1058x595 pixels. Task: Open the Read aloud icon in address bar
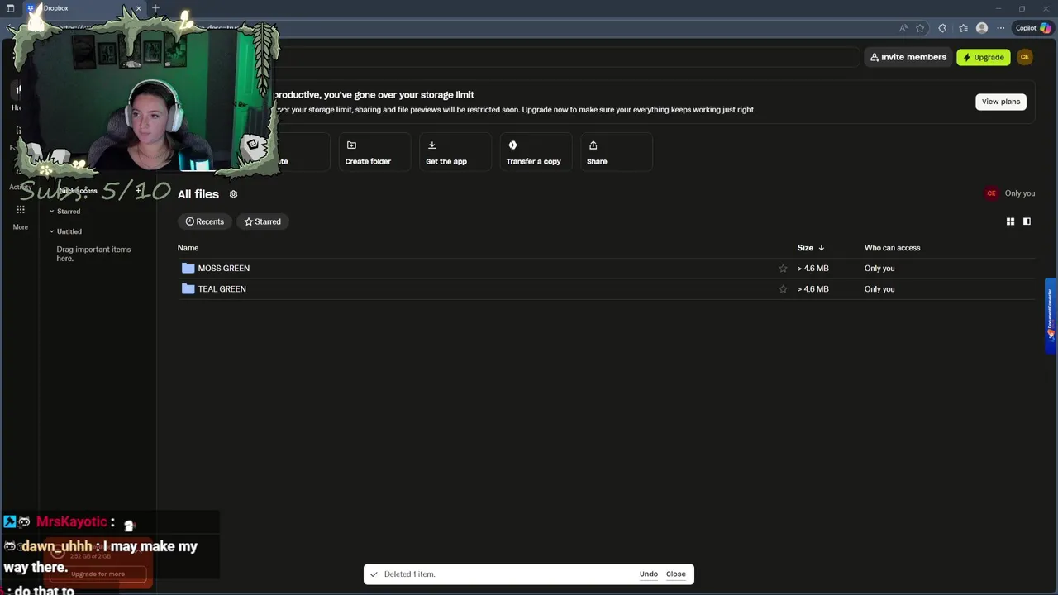pyautogui.click(x=903, y=28)
